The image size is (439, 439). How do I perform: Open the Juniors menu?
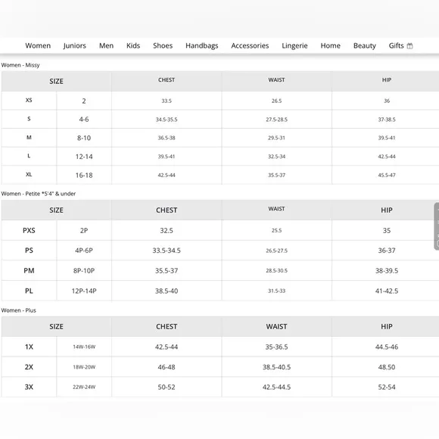coord(74,45)
